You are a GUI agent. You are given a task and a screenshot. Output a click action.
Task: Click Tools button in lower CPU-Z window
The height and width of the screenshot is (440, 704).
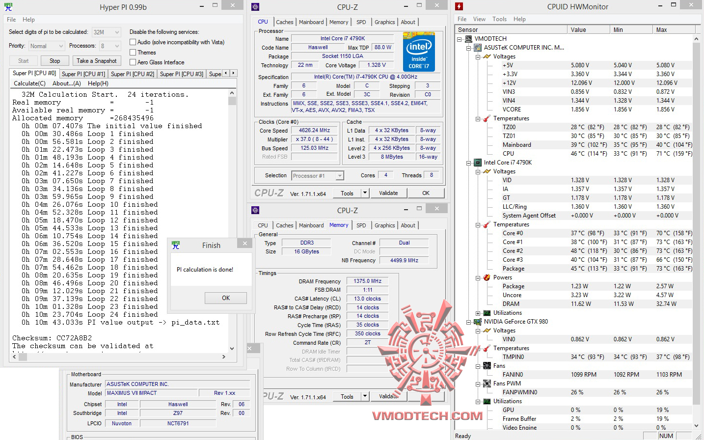pos(347,396)
